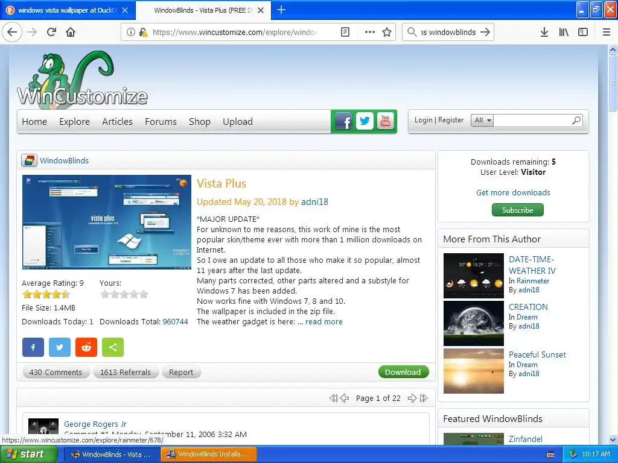The image size is (618, 463).
Task: Open the Peaceful Sunset link
Action: click(x=537, y=354)
